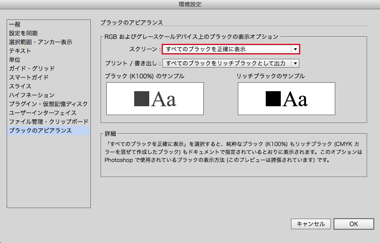
Task: Click the スクリーン field label
Action: tap(145, 49)
